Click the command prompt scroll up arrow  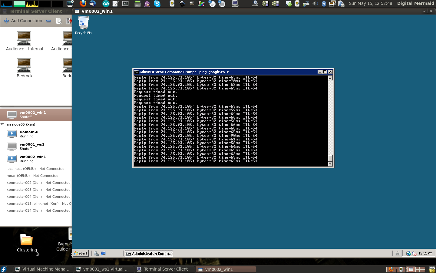[x=330, y=78]
